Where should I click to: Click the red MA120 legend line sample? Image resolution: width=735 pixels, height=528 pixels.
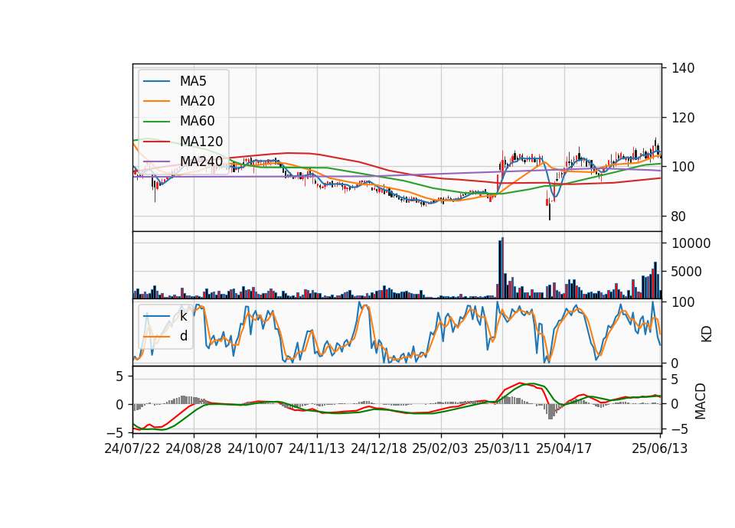tap(156, 142)
